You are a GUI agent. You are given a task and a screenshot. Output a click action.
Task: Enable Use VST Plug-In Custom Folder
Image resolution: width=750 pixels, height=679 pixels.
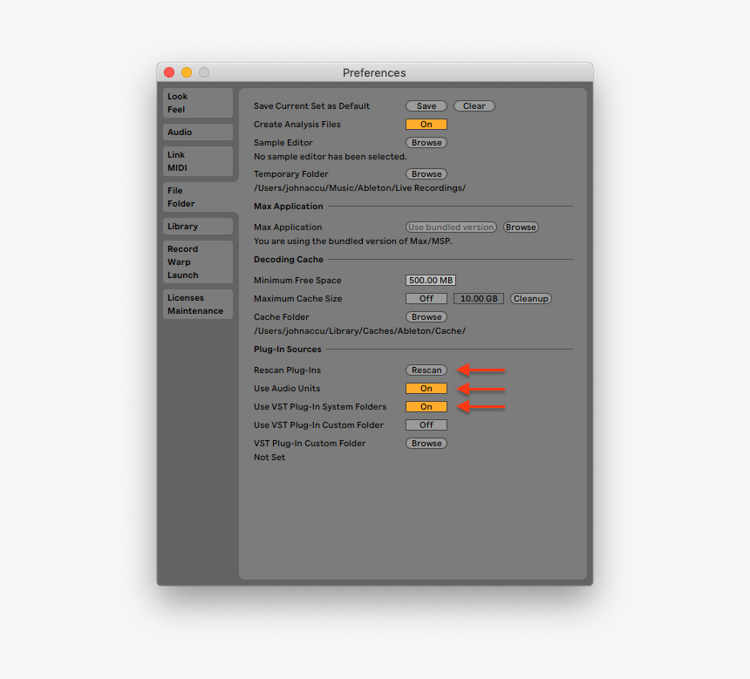point(426,424)
